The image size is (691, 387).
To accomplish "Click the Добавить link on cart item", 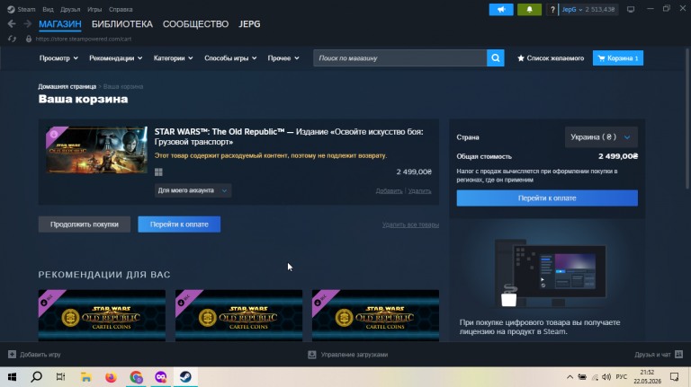I will pyautogui.click(x=389, y=191).
